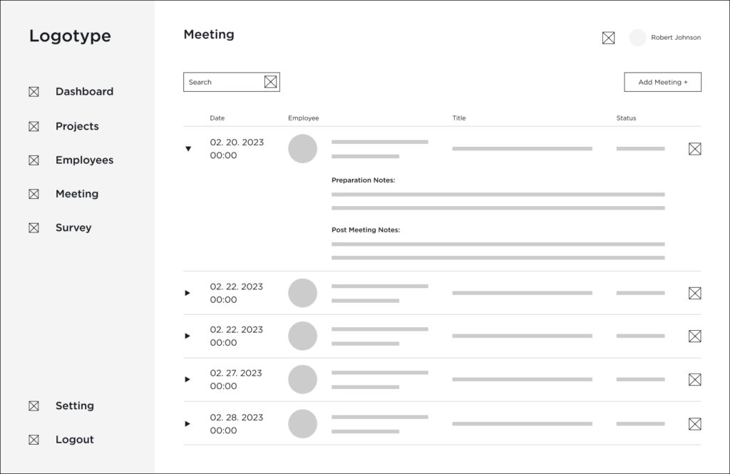Viewport: 730px width, 474px height.
Task: Click the action icon on the 02. 27. 2023 row
Action: (694, 379)
